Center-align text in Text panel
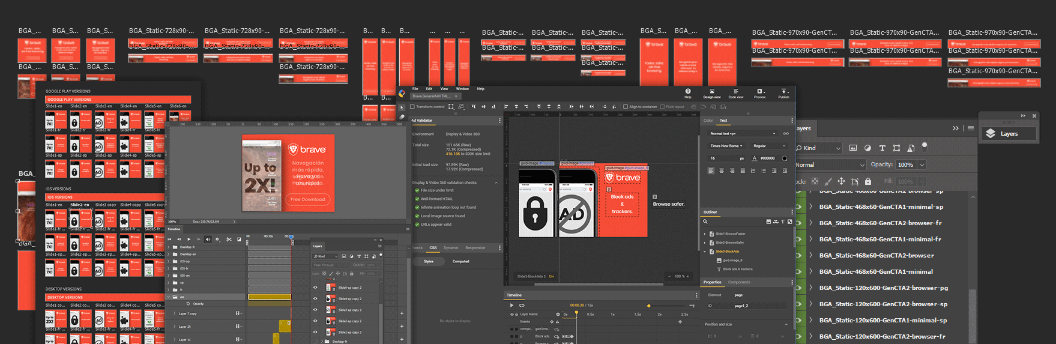This screenshot has height=344, width=1056. (722, 170)
